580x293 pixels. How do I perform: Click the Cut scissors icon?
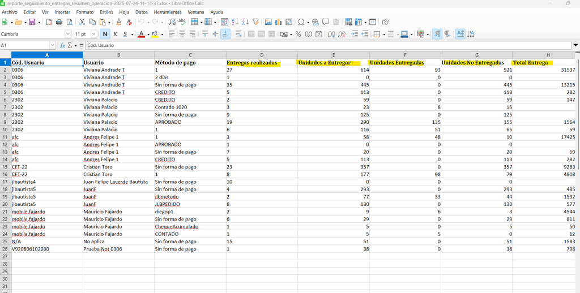(82, 22)
